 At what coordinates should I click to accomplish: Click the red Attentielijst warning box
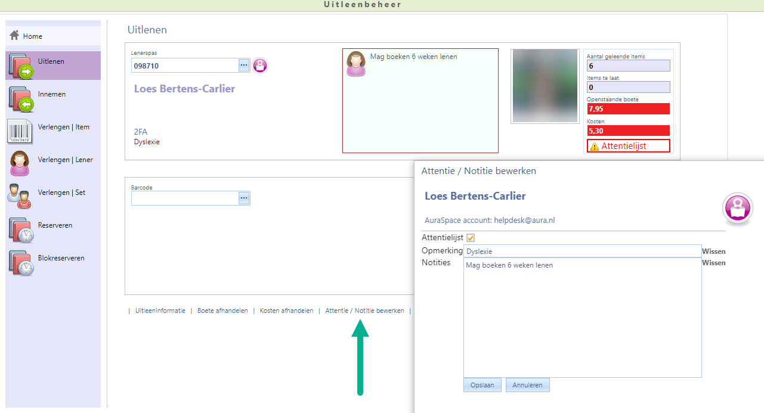(628, 146)
